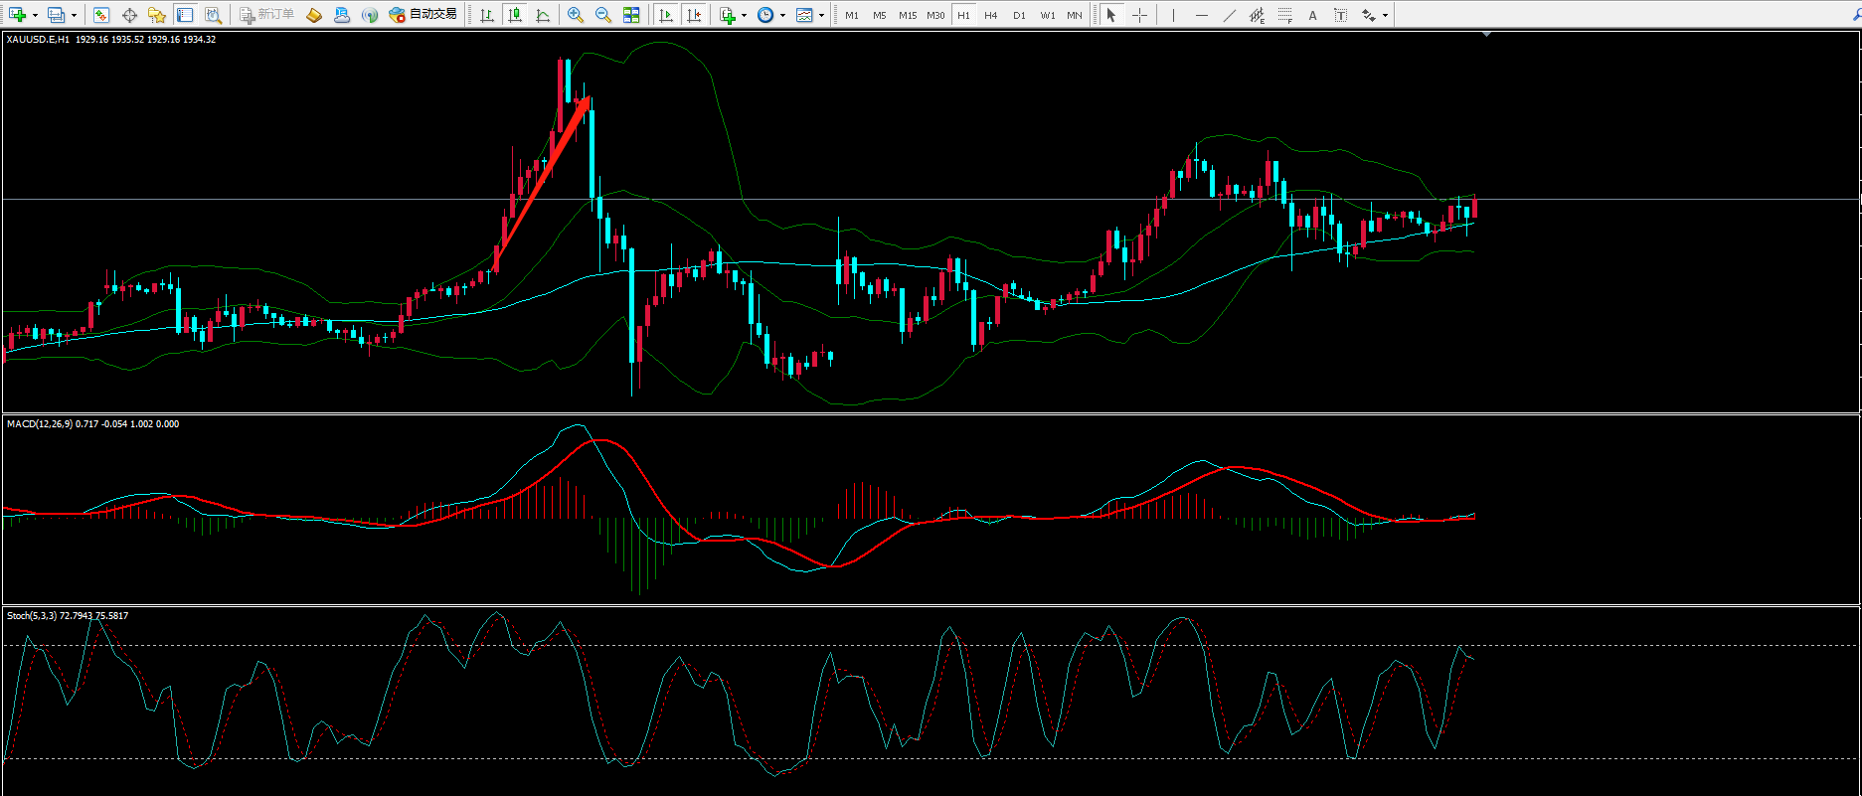Select the Draw Trendline tool

tap(1230, 15)
